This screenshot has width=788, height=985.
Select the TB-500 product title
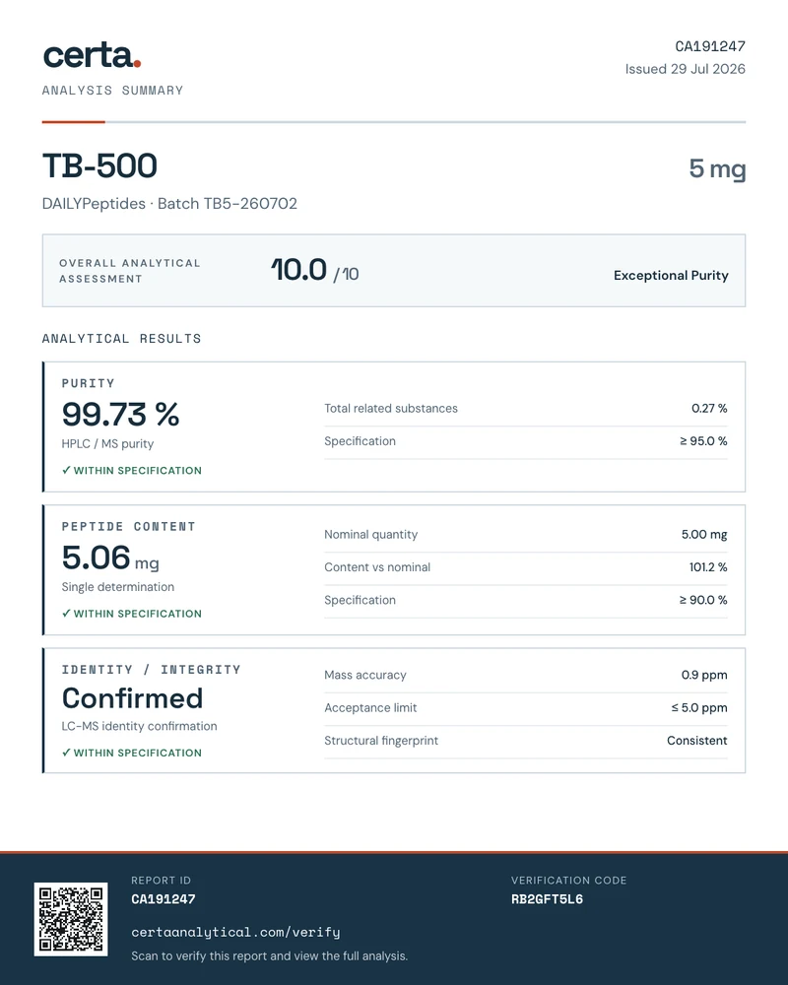tap(99, 165)
